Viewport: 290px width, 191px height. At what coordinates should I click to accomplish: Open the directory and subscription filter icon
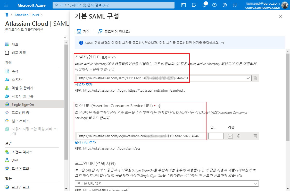click(x=194, y=5)
